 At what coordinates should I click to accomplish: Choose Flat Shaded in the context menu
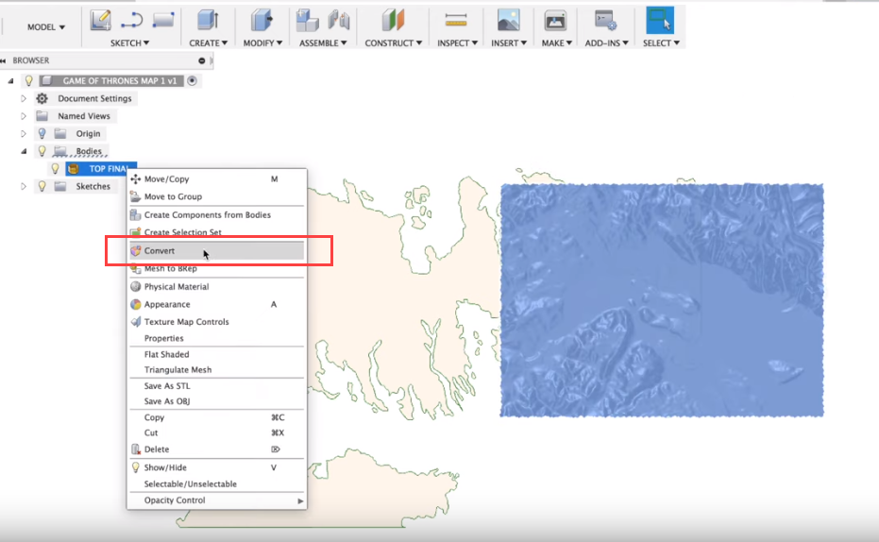[216, 354]
